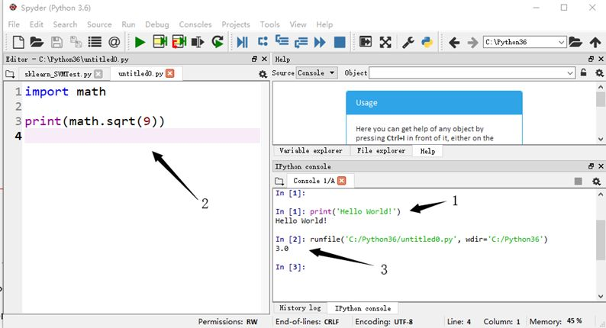Step return in the debugger

(301, 42)
